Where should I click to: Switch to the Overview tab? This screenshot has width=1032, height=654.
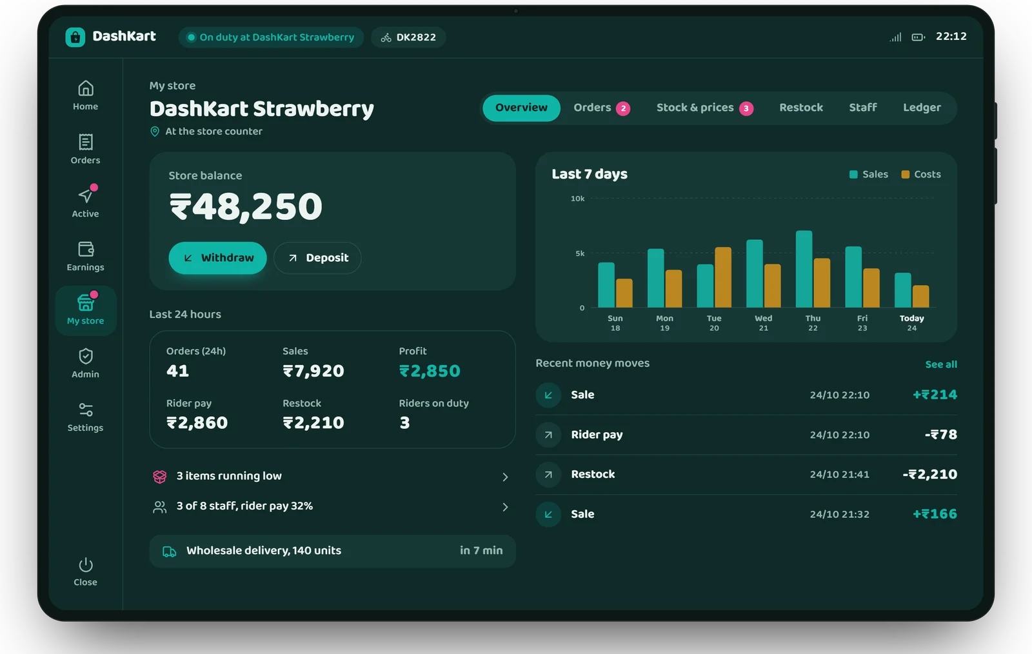521,108
